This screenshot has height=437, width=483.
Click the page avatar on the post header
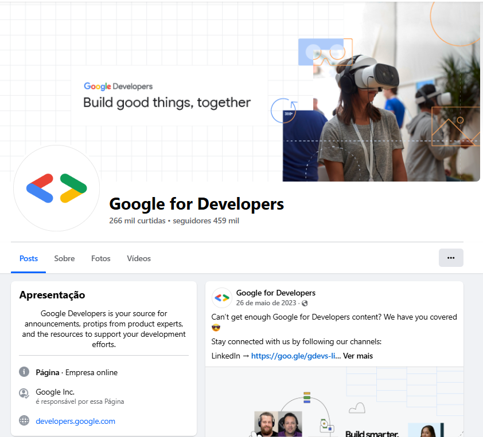point(221,297)
